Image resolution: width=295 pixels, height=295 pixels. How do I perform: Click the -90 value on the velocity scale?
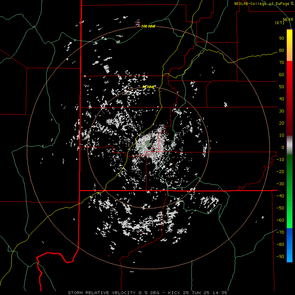(280, 257)
